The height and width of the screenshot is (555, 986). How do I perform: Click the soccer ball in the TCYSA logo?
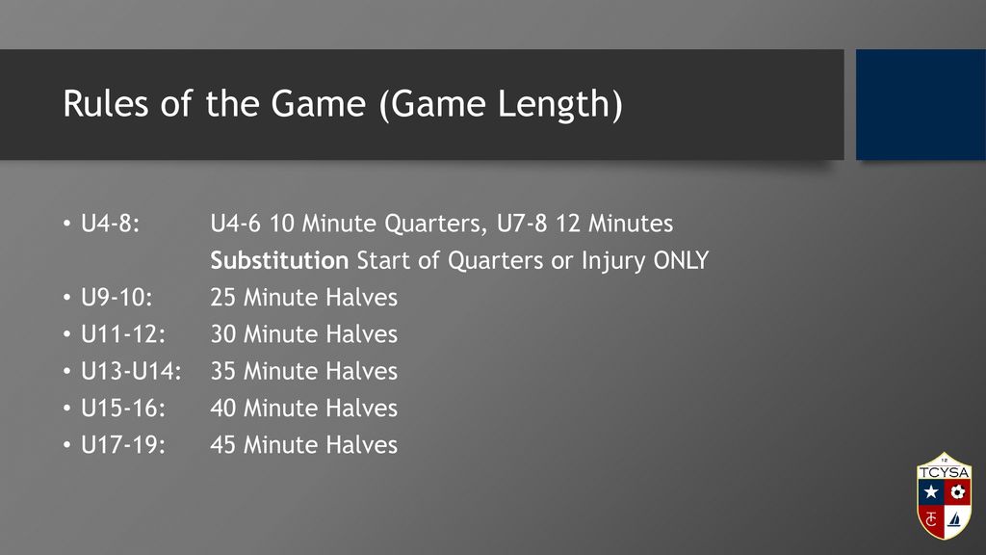958,491
